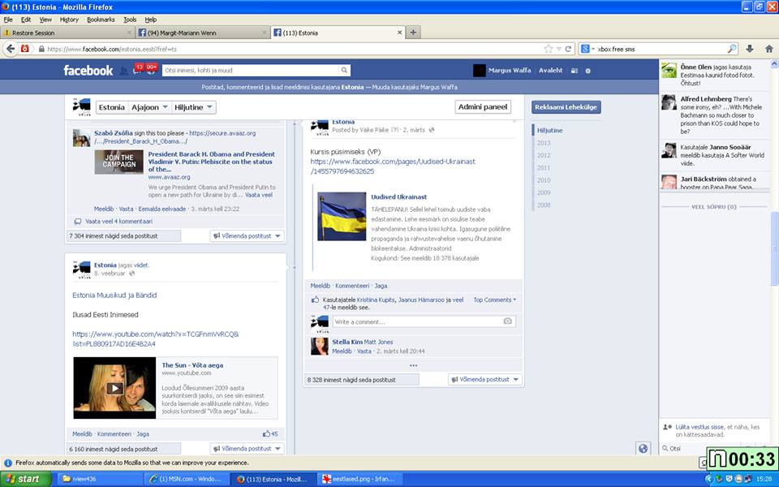The height and width of the screenshot is (487, 779).
Task: Click the Admini paneel button
Action: (x=483, y=107)
